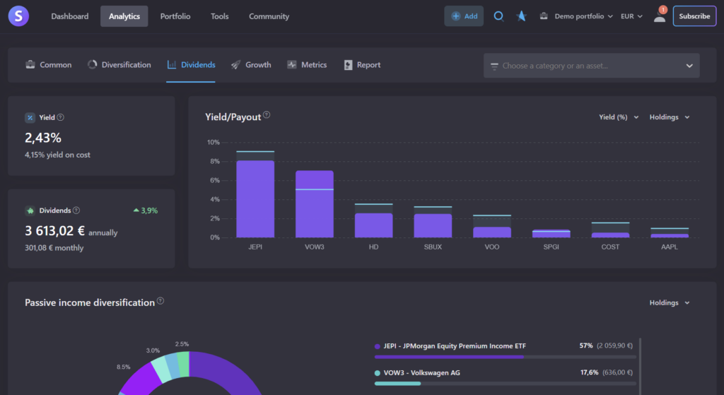Click the Yield/Payout help icon

click(267, 116)
